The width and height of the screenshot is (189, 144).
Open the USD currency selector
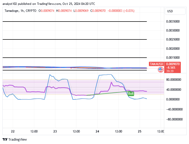[175, 11]
